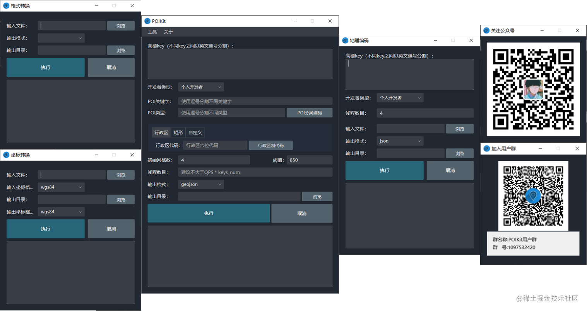The width and height of the screenshot is (587, 311).
Task: Open the geojson 输出格式 dropdown
Action: click(201, 184)
